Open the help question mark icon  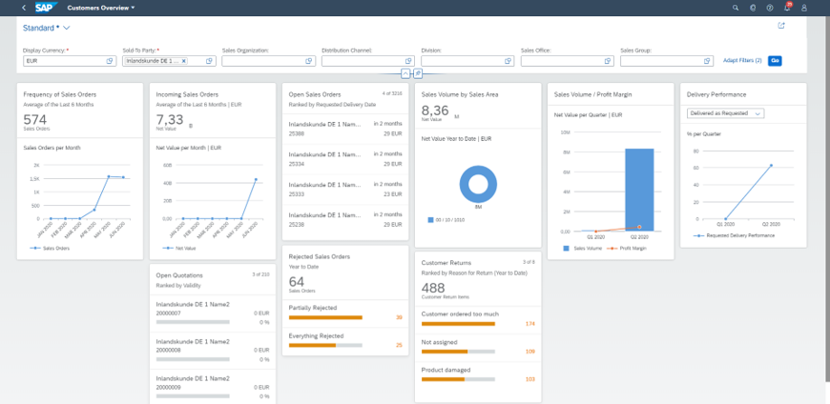[x=770, y=7]
